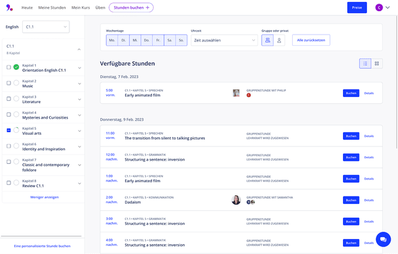Open the Zeit auswählen time dropdown

223,40
